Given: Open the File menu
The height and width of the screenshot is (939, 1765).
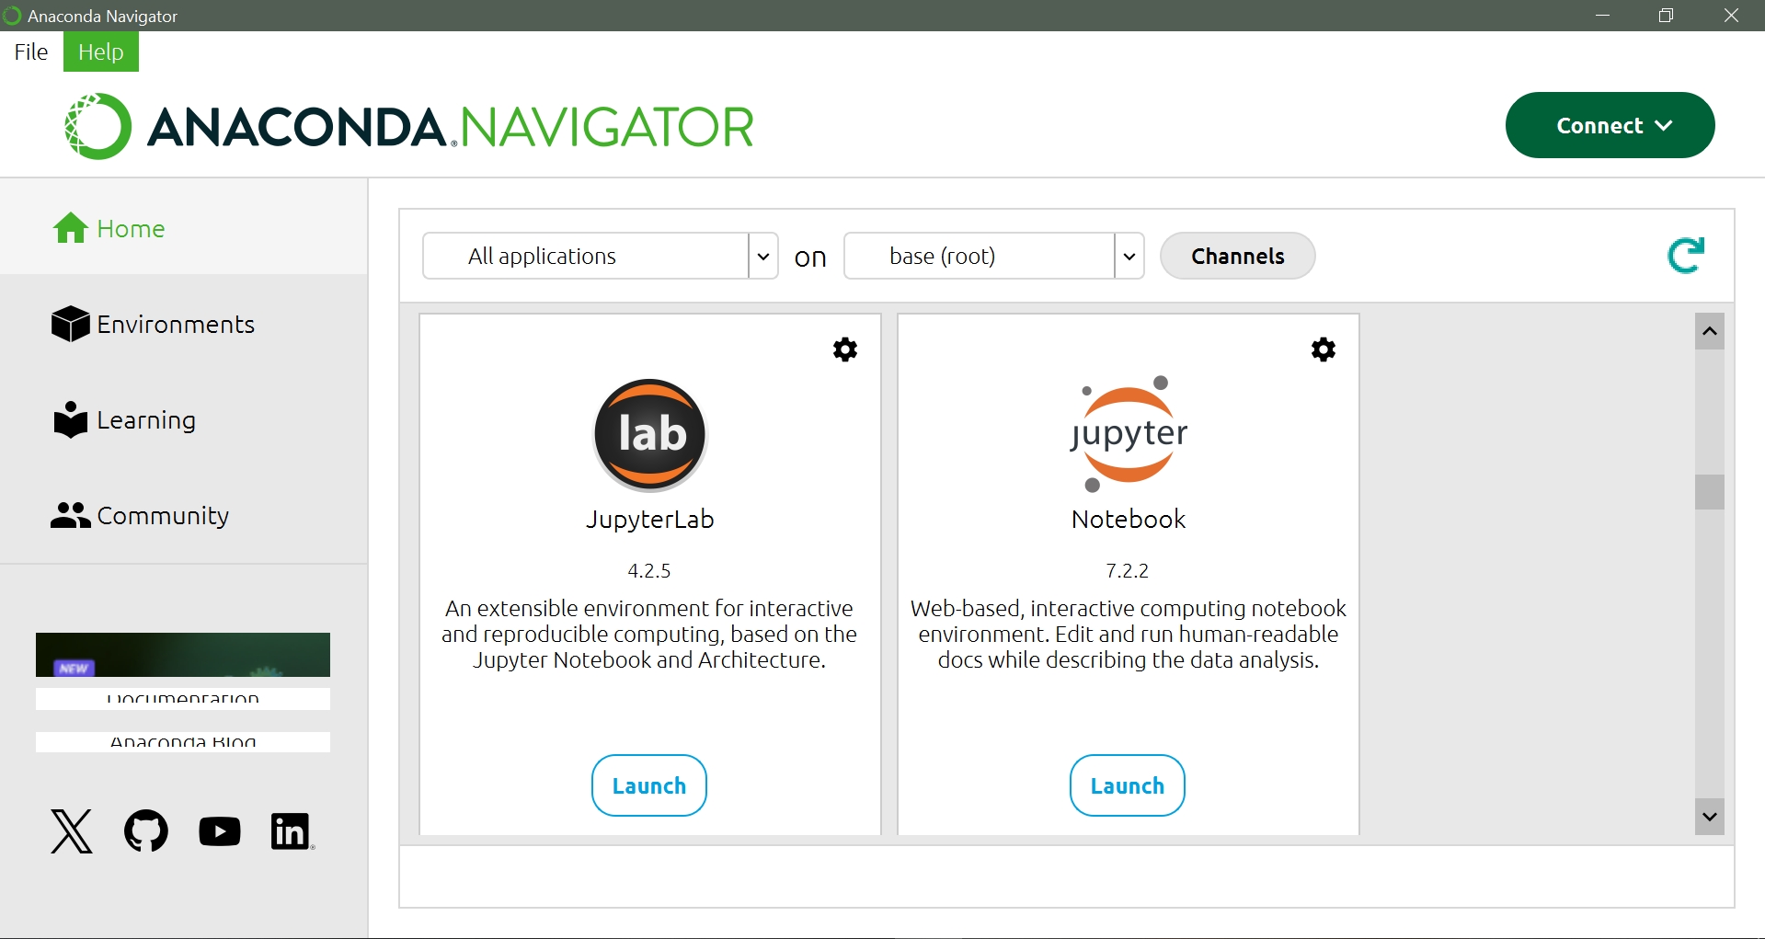Looking at the screenshot, I should click(x=31, y=52).
